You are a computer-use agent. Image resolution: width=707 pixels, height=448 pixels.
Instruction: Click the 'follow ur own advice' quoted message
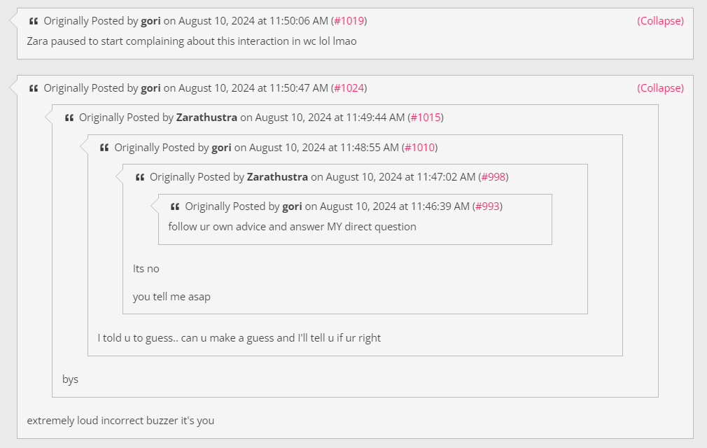[292, 227]
